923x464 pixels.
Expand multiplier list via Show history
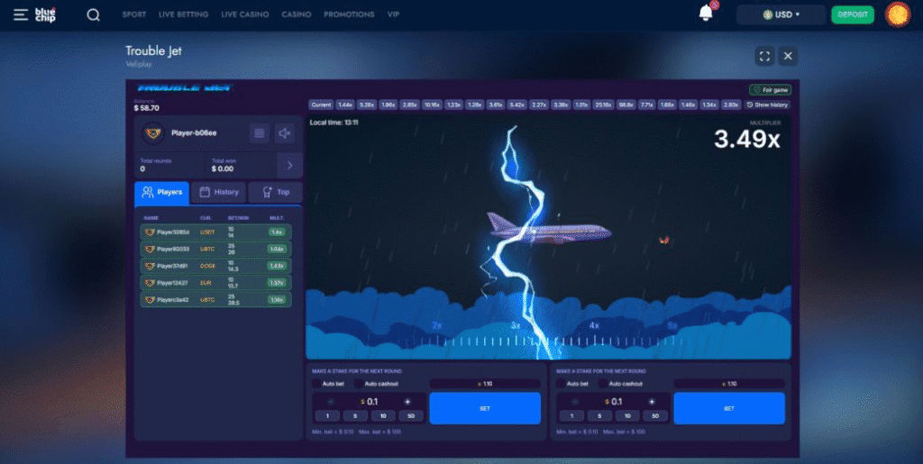767,105
